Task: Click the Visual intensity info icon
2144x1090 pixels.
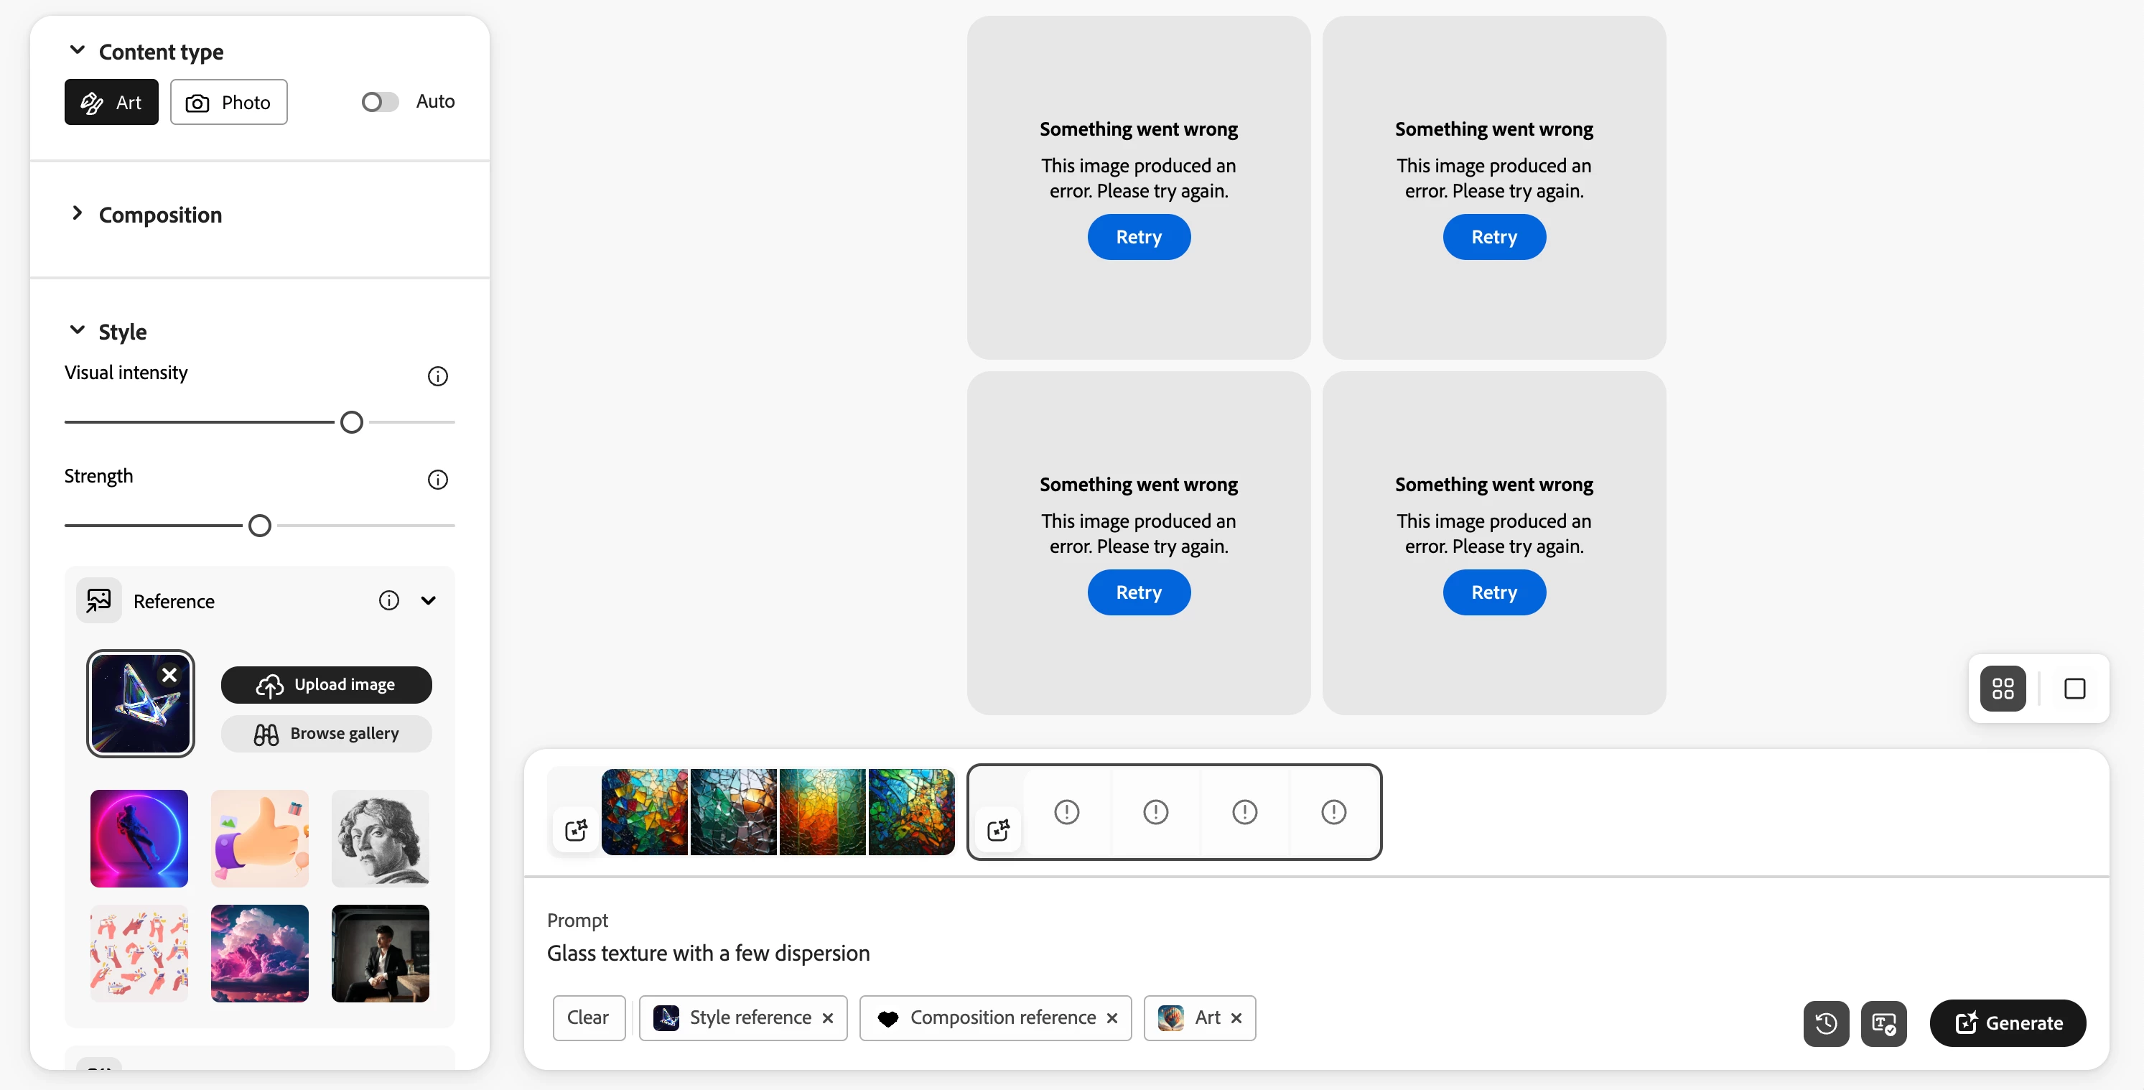Action: point(437,376)
